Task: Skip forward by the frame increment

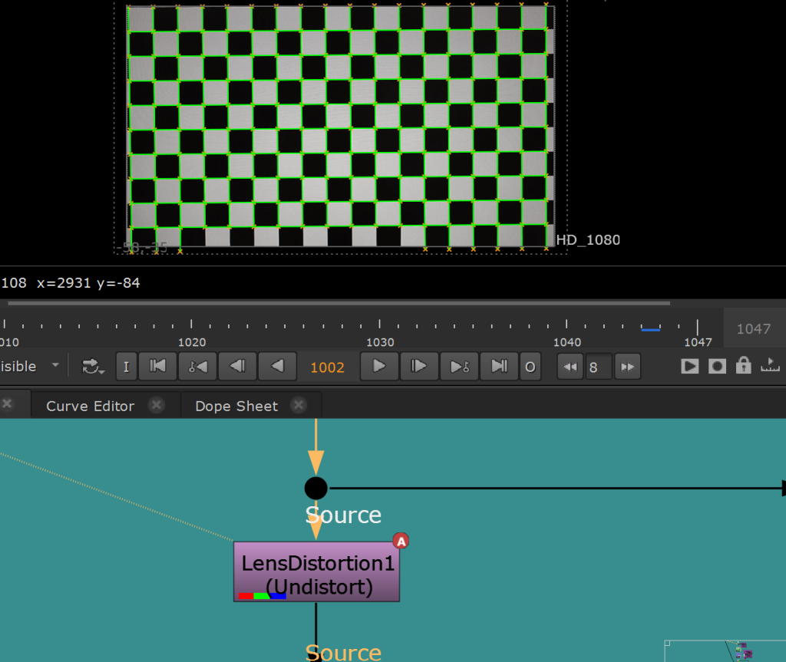Action: (628, 367)
